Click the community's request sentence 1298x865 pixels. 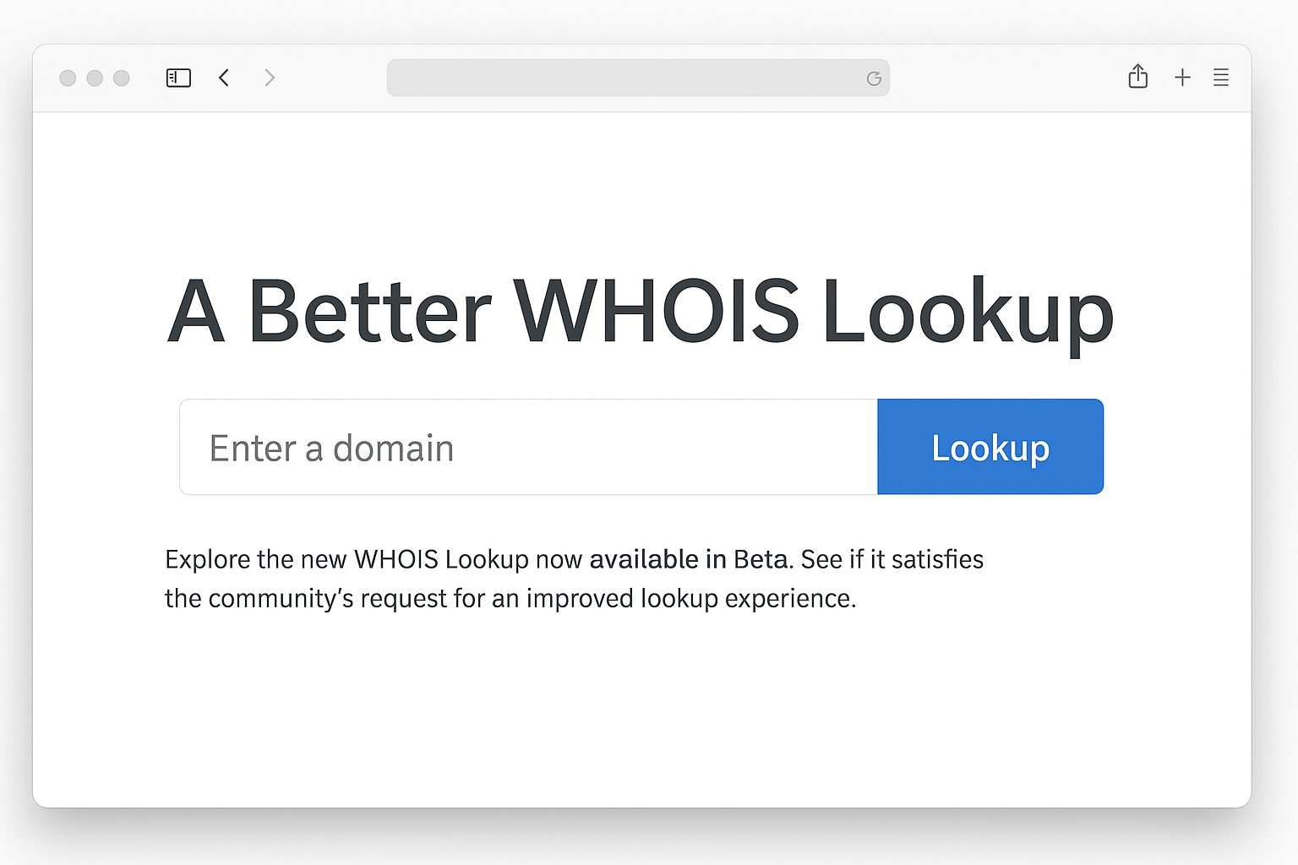coord(510,598)
